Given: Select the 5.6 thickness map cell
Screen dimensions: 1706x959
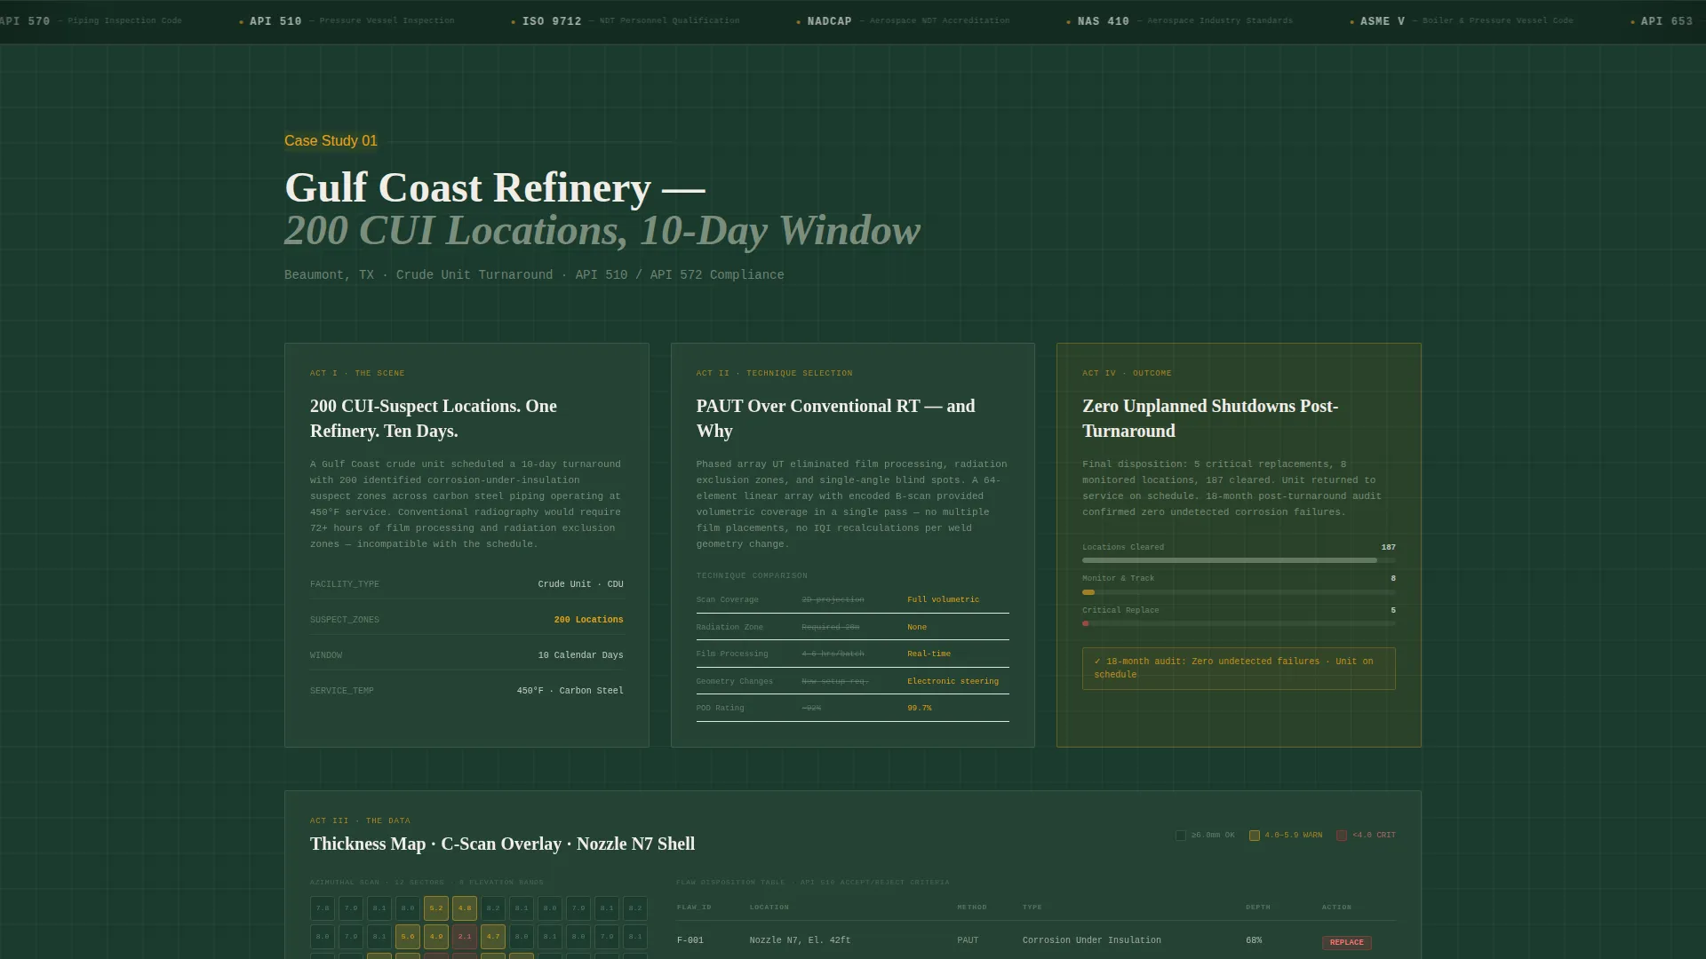Looking at the screenshot, I should coord(408,937).
